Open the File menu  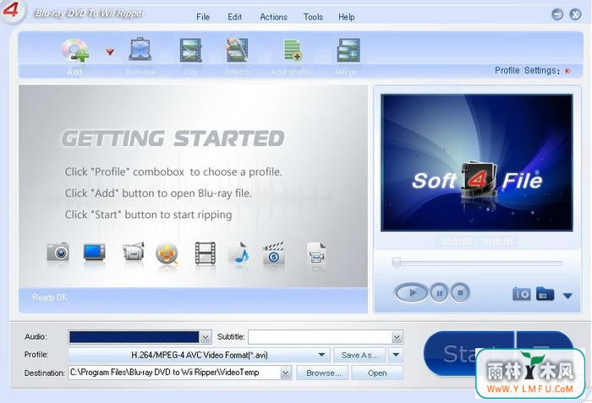tap(203, 17)
